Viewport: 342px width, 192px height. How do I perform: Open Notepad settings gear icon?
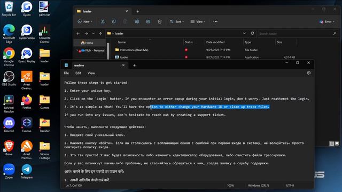(309, 73)
